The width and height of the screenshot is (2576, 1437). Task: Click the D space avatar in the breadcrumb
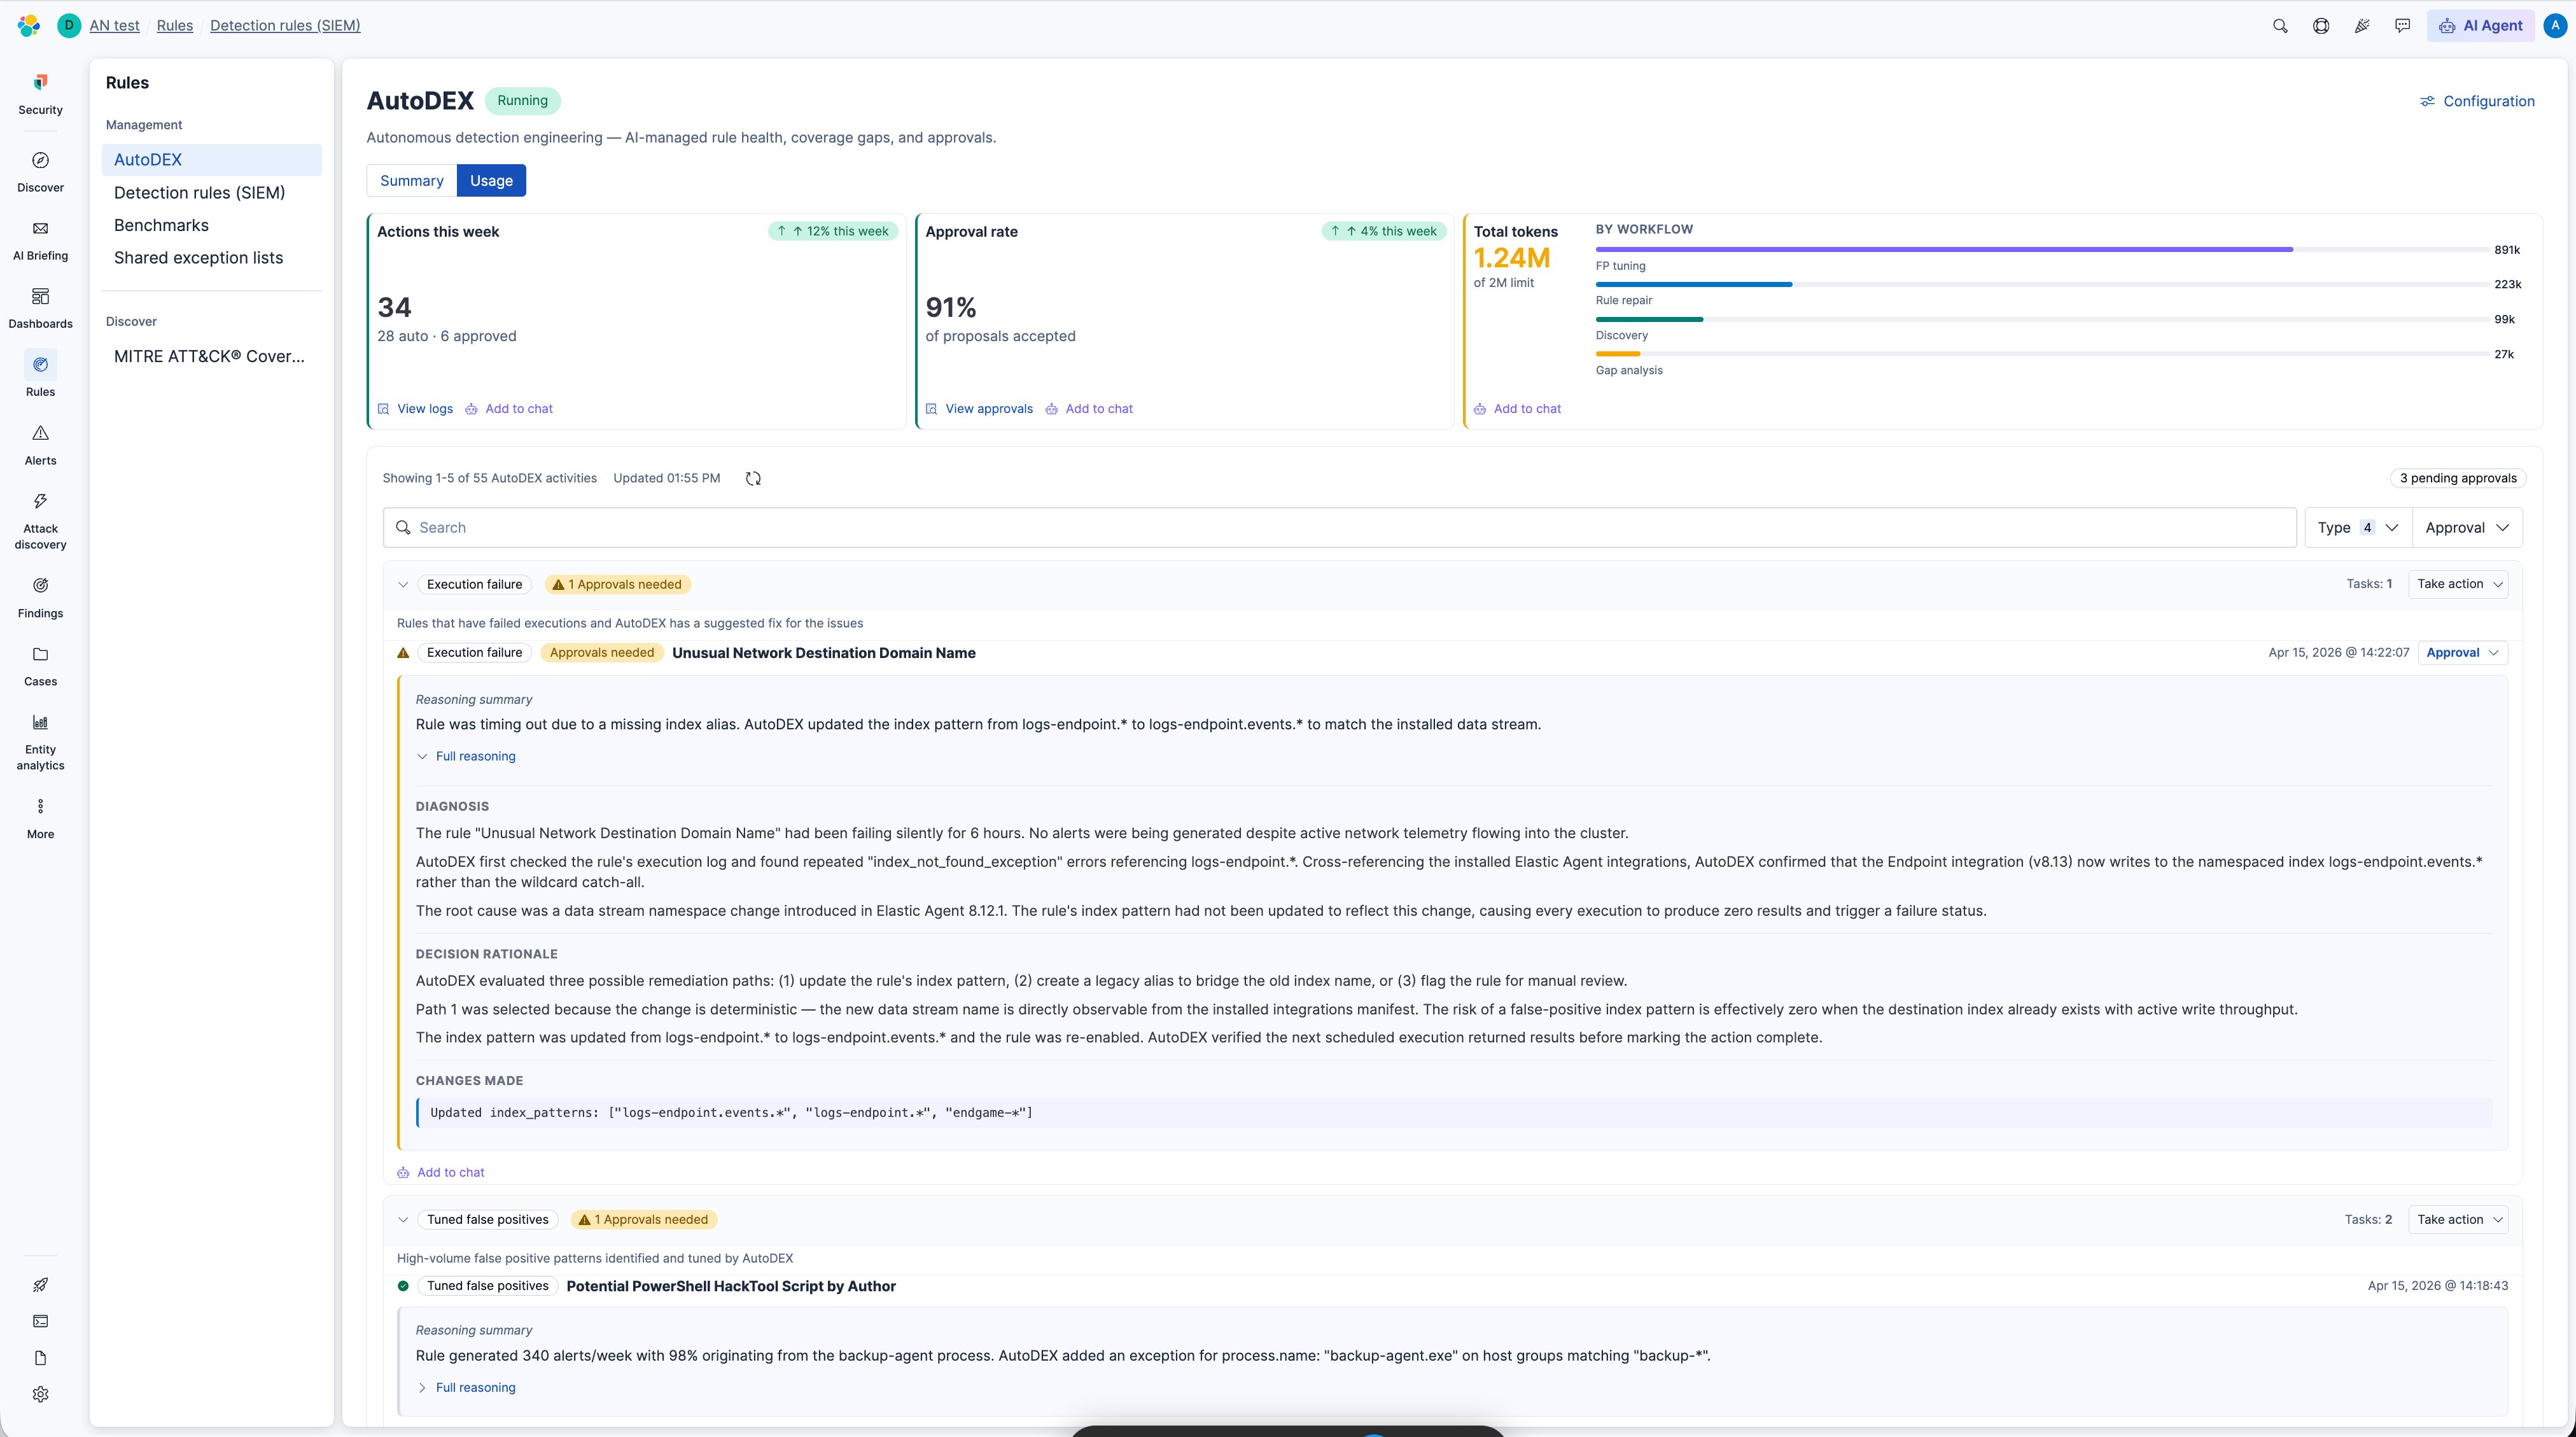pos(69,26)
